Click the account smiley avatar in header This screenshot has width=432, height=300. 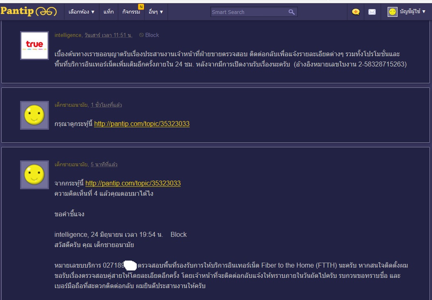392,12
